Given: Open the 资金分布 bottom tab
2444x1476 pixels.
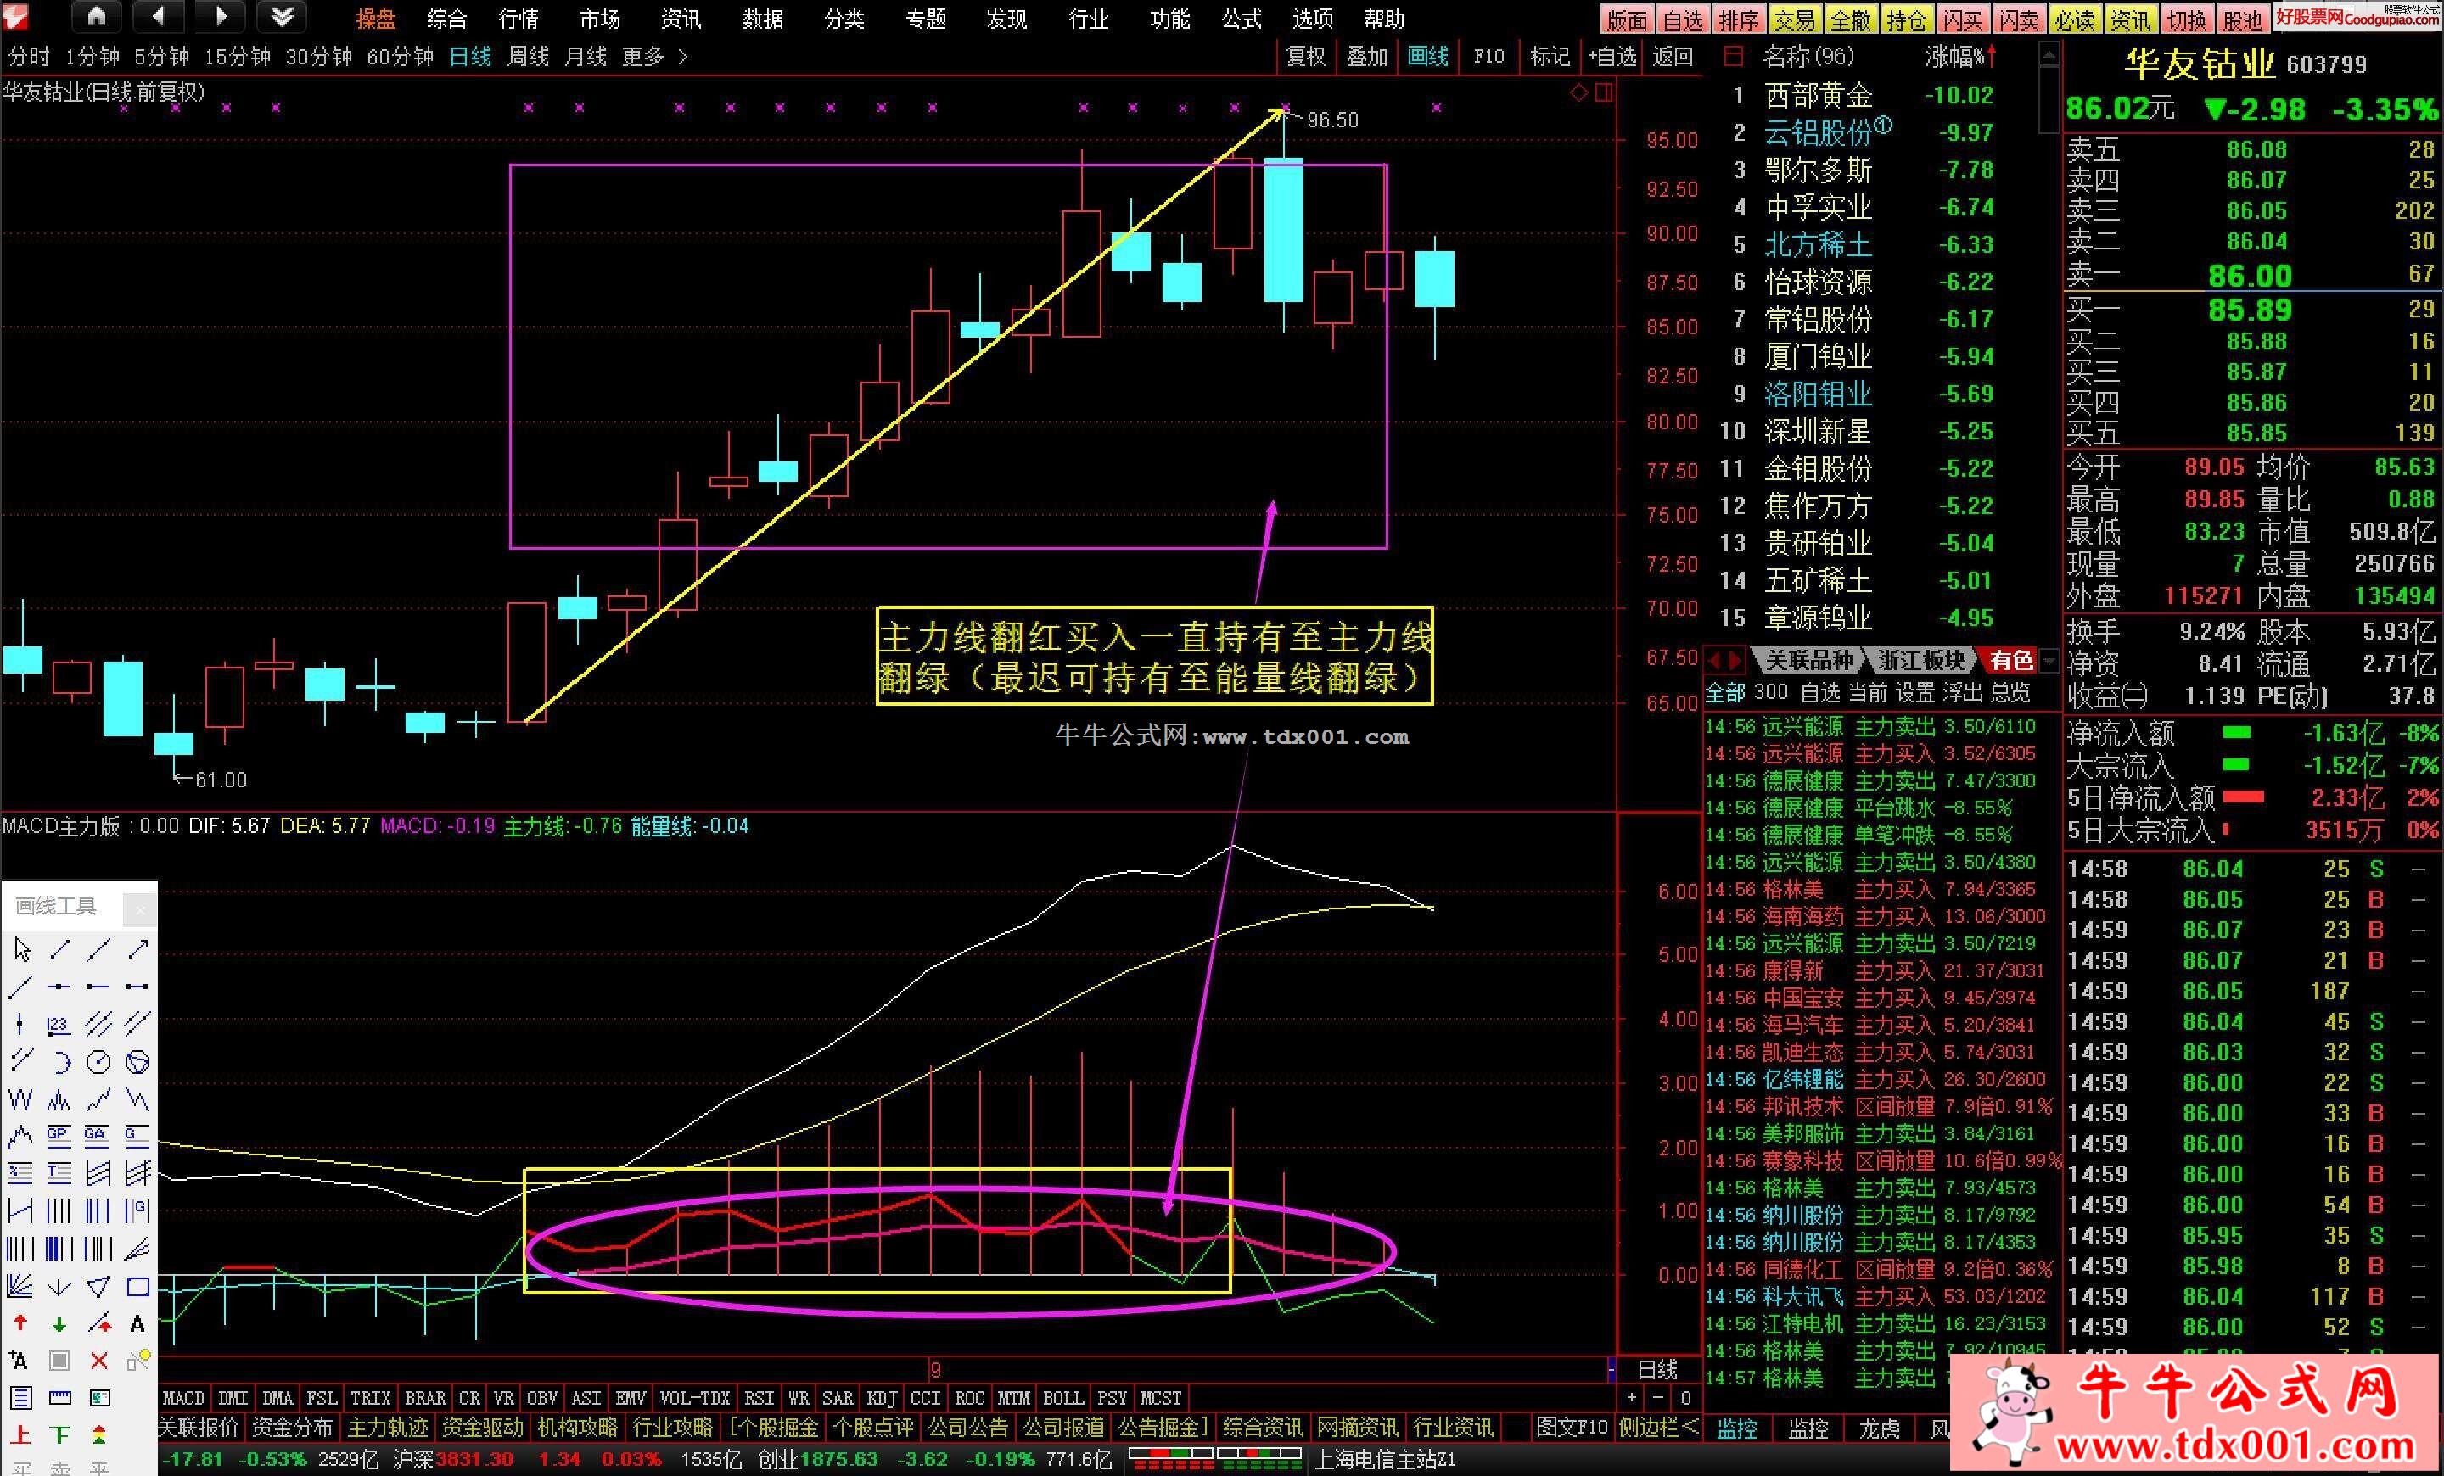Looking at the screenshot, I should pyautogui.click(x=292, y=1428).
